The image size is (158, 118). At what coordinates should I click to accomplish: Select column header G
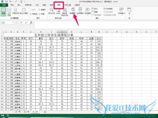[31, 32]
